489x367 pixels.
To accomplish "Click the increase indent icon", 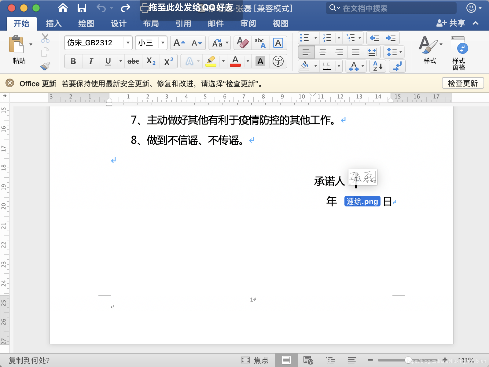I will 390,38.
